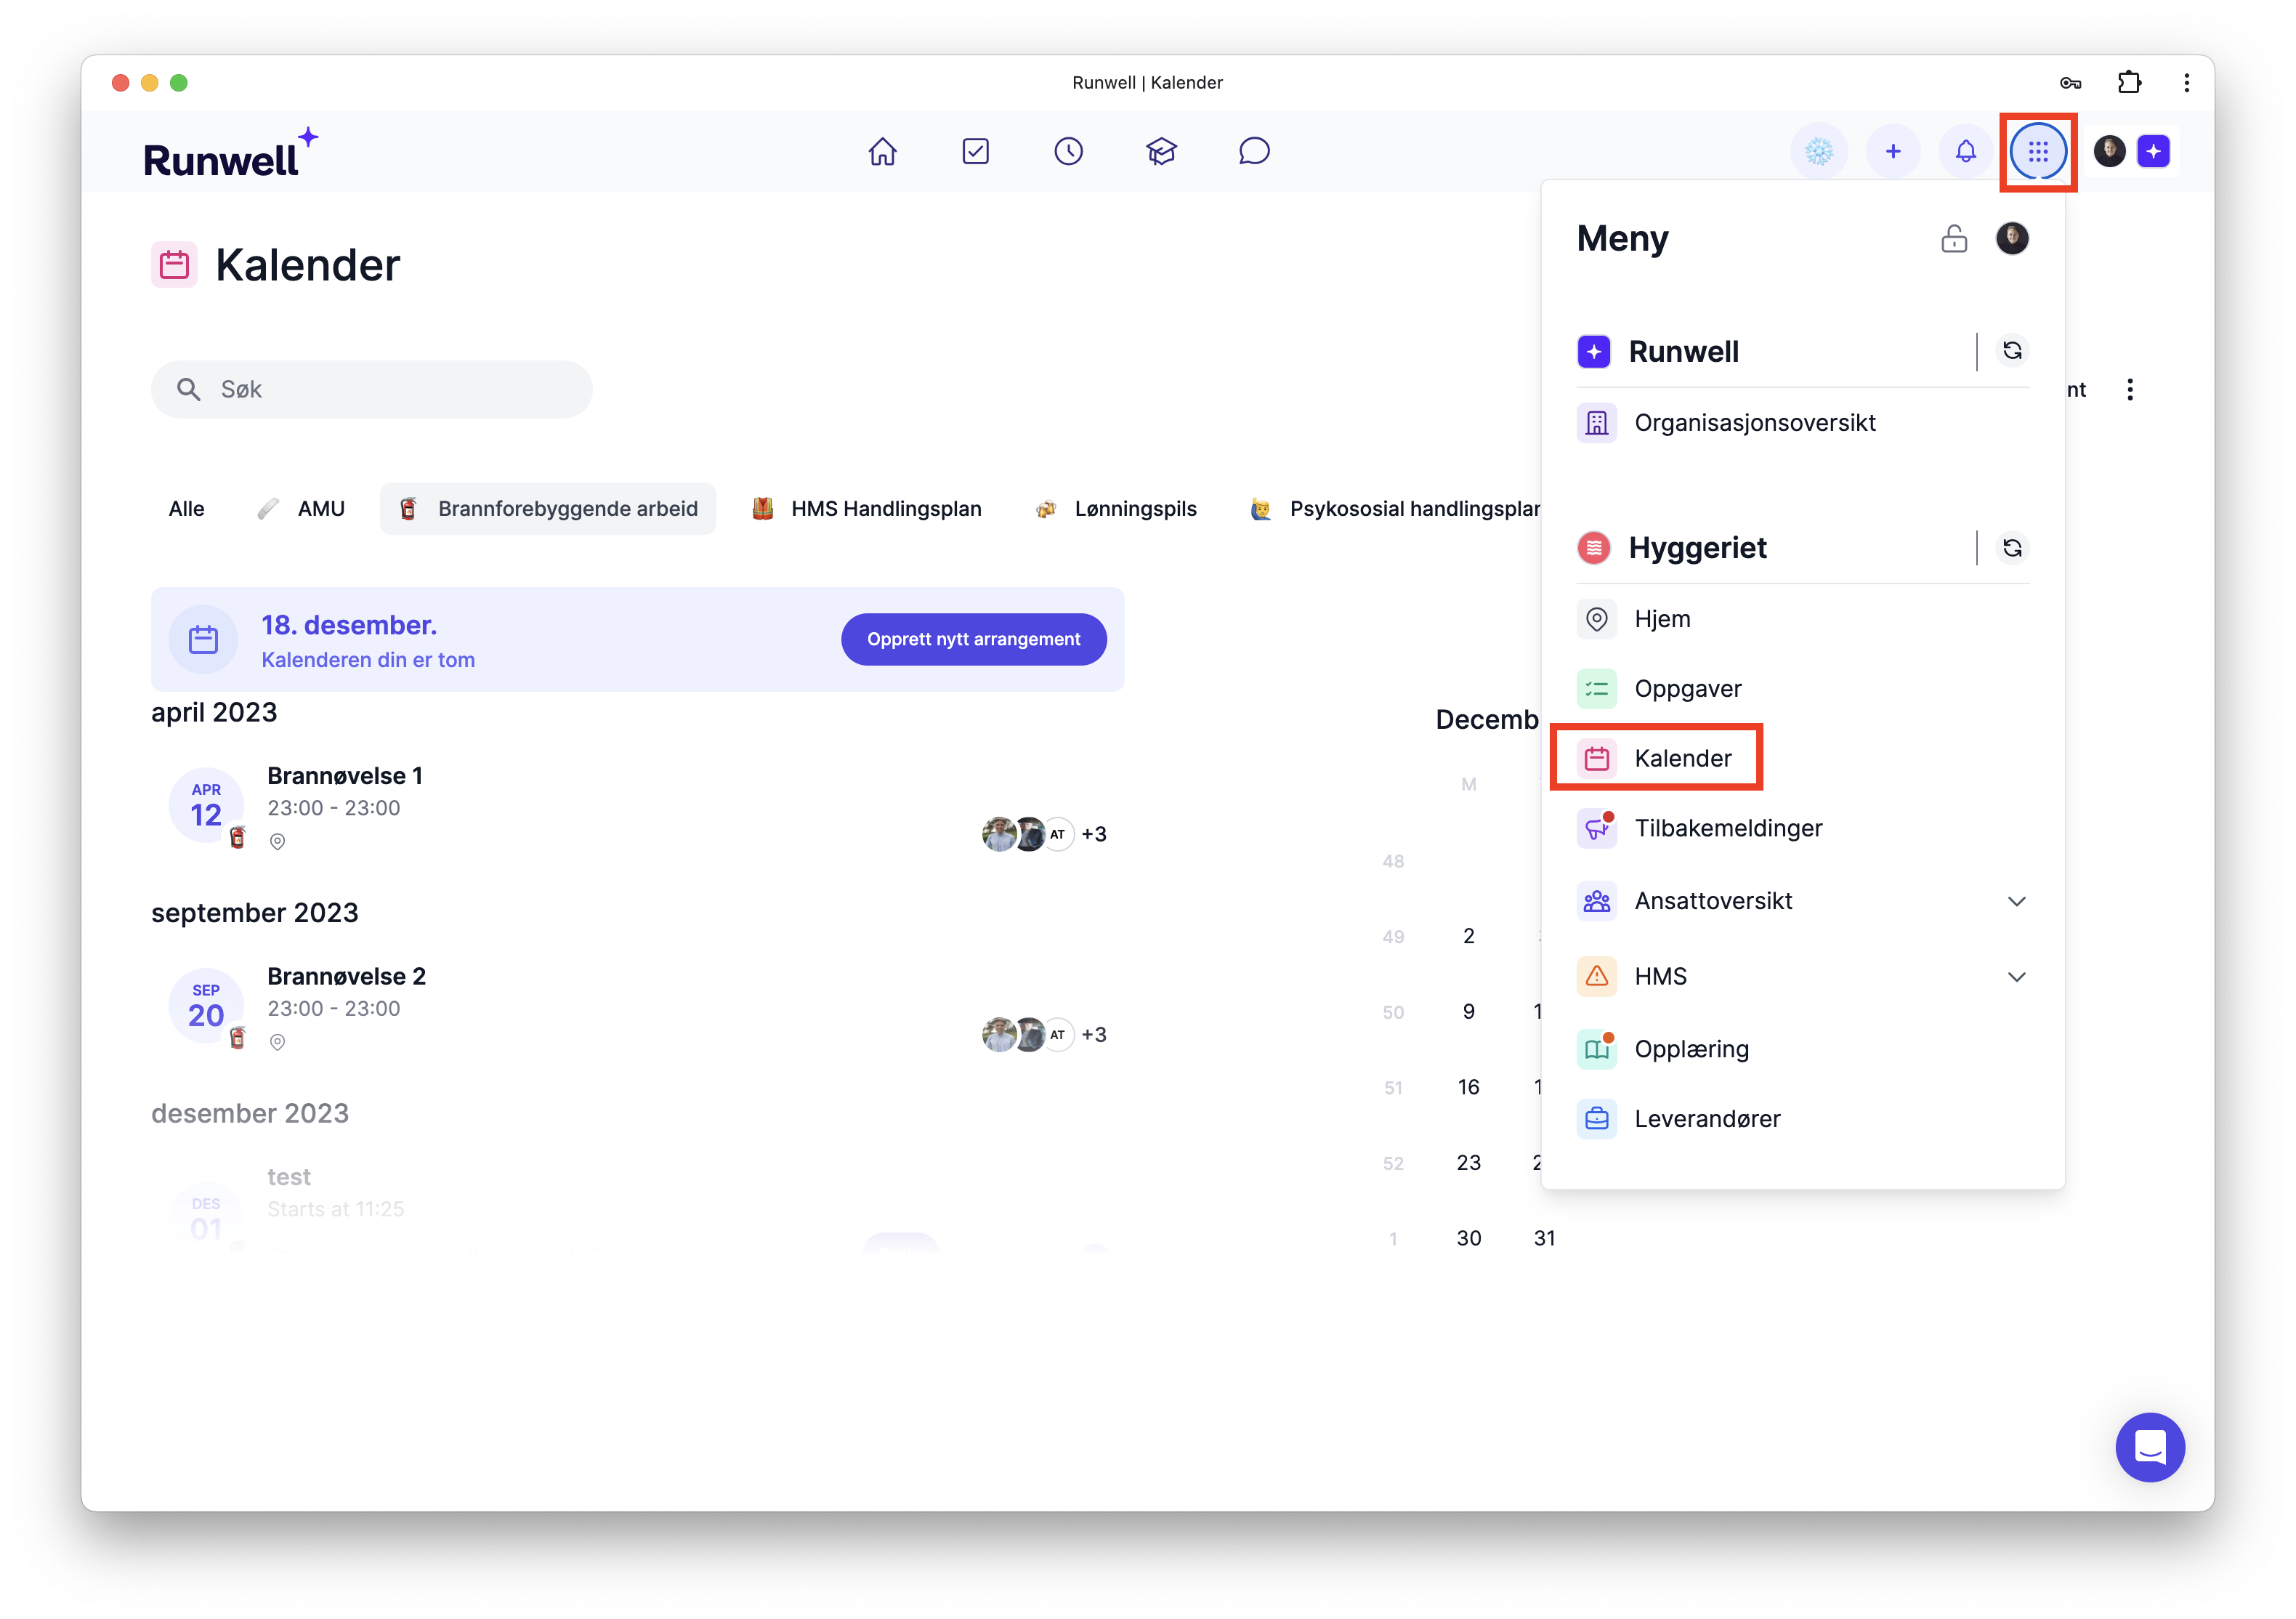Open browser three-dot menu
Screen dimensions: 2296x1619
pos(2187,83)
